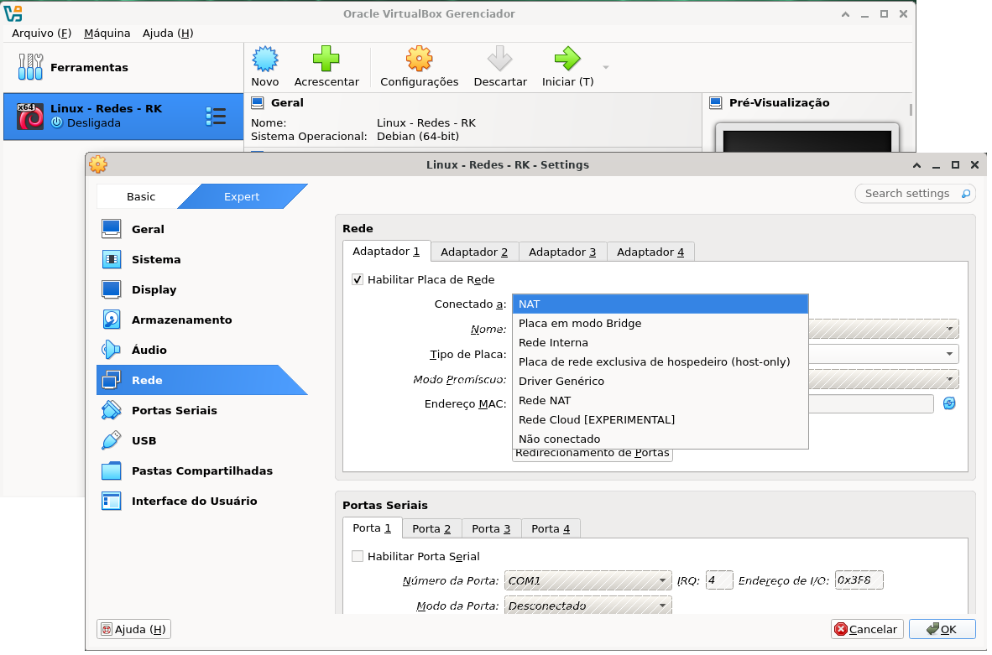Screen dimensions: 992x655
Task: Select Áudio speaker icon in sidebar
Action: tap(112, 350)
